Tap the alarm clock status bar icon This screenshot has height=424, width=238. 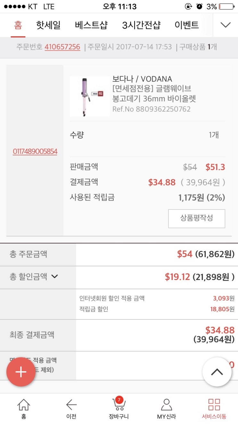tap(199, 6)
